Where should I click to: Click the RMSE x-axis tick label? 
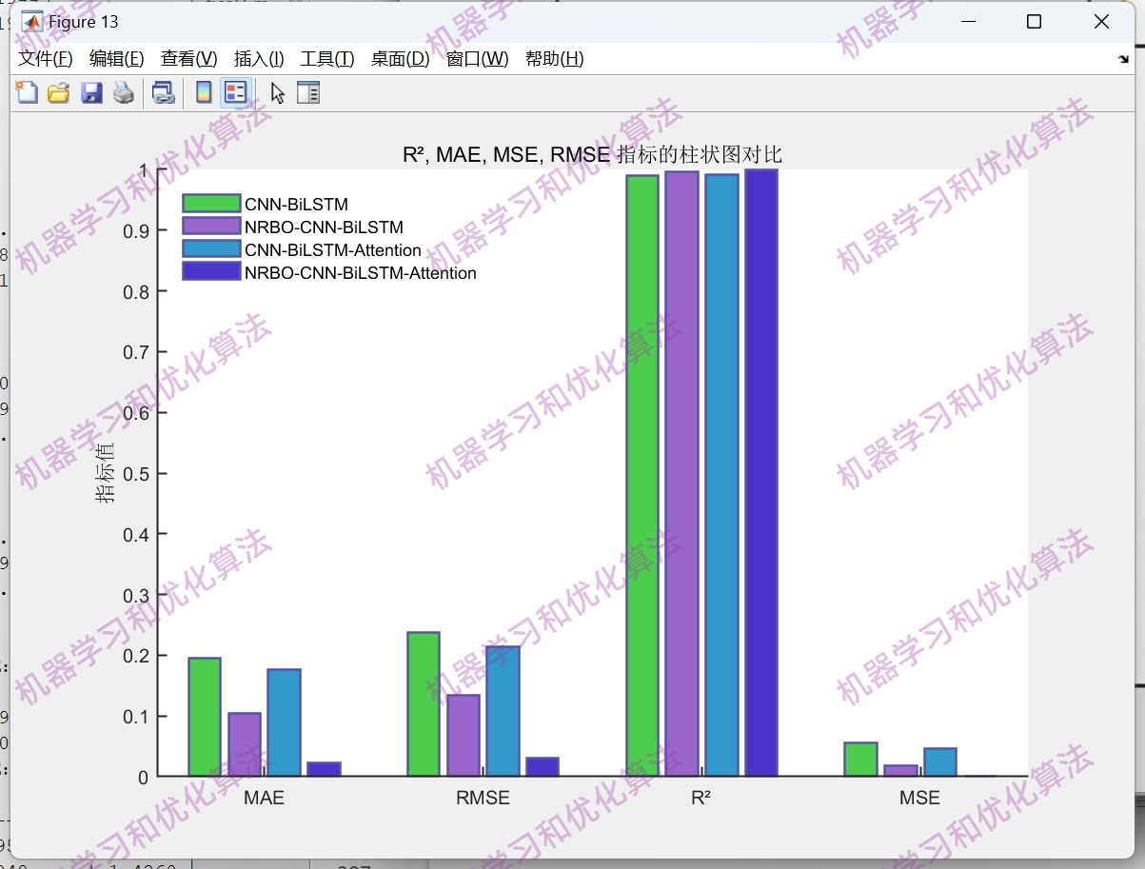coord(483,798)
